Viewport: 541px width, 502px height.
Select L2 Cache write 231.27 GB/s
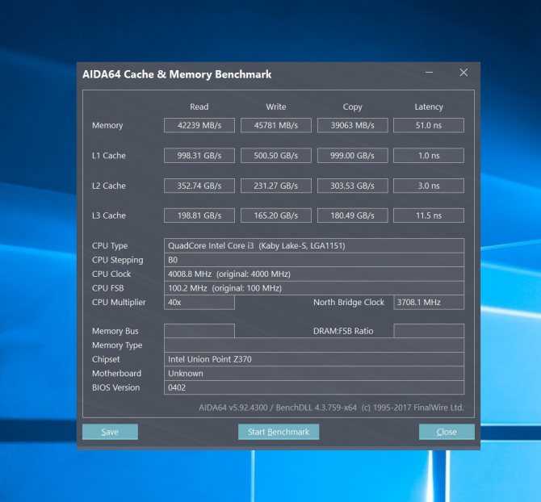pos(276,186)
